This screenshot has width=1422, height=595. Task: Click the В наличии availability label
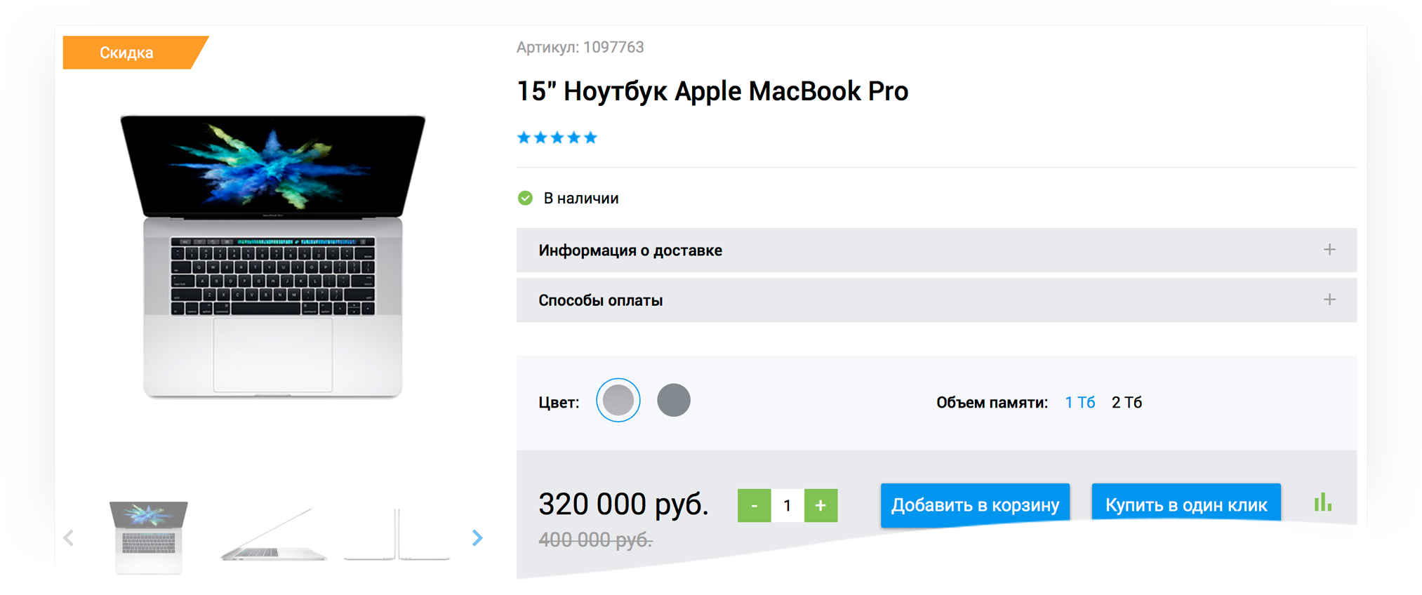(581, 199)
